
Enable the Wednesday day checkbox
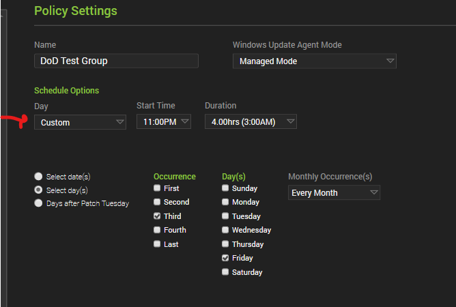[226, 230]
